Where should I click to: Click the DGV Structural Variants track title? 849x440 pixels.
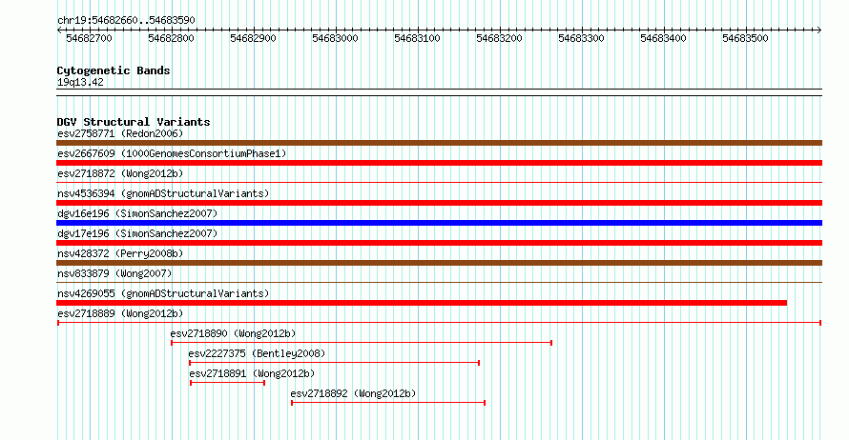coord(134,122)
